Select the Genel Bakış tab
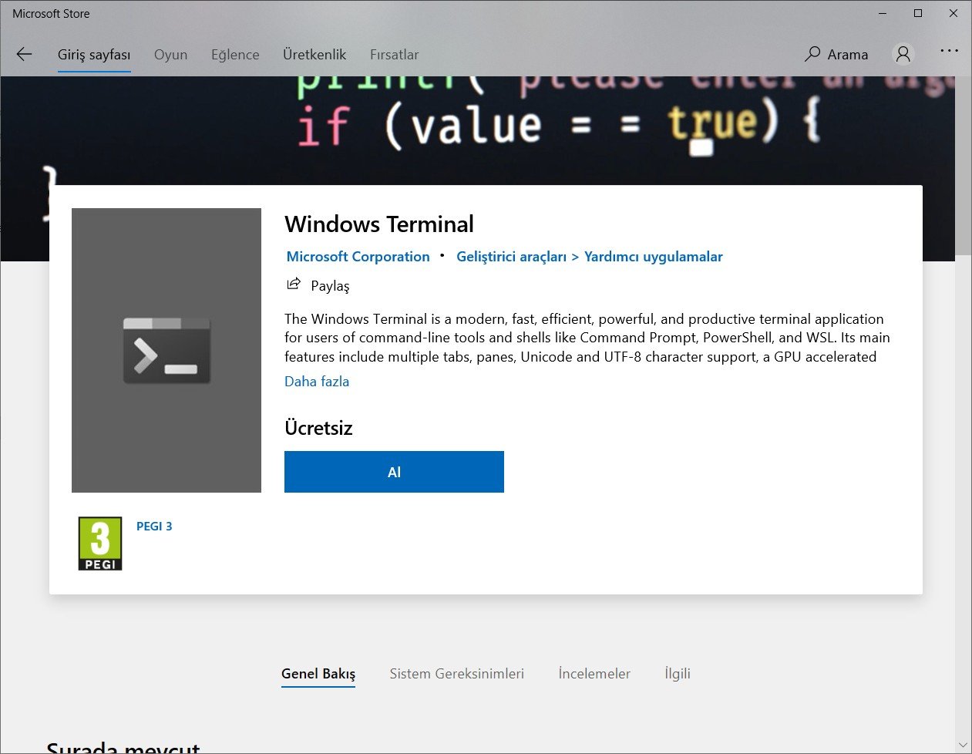Viewport: 972px width, 754px height. point(318,673)
